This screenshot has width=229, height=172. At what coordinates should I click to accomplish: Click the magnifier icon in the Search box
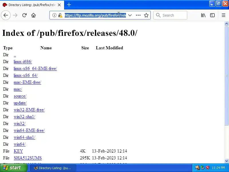[x=158, y=15]
